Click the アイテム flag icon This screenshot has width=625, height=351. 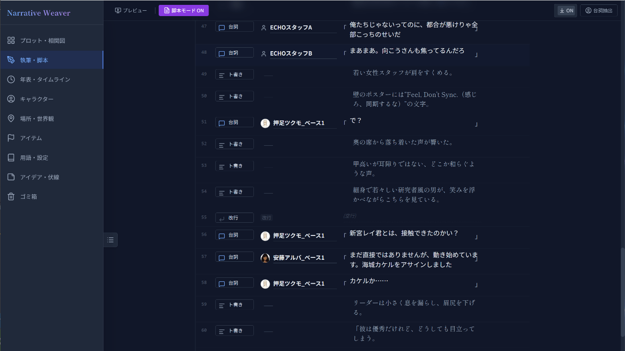coord(11,138)
